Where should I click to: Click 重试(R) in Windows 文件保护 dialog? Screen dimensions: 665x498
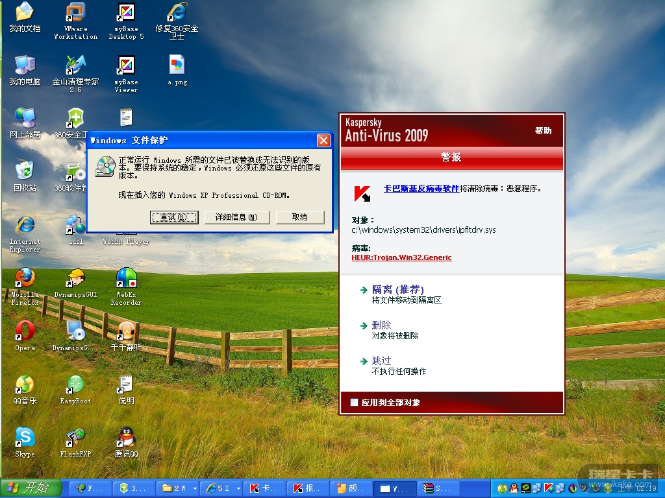coord(174,217)
